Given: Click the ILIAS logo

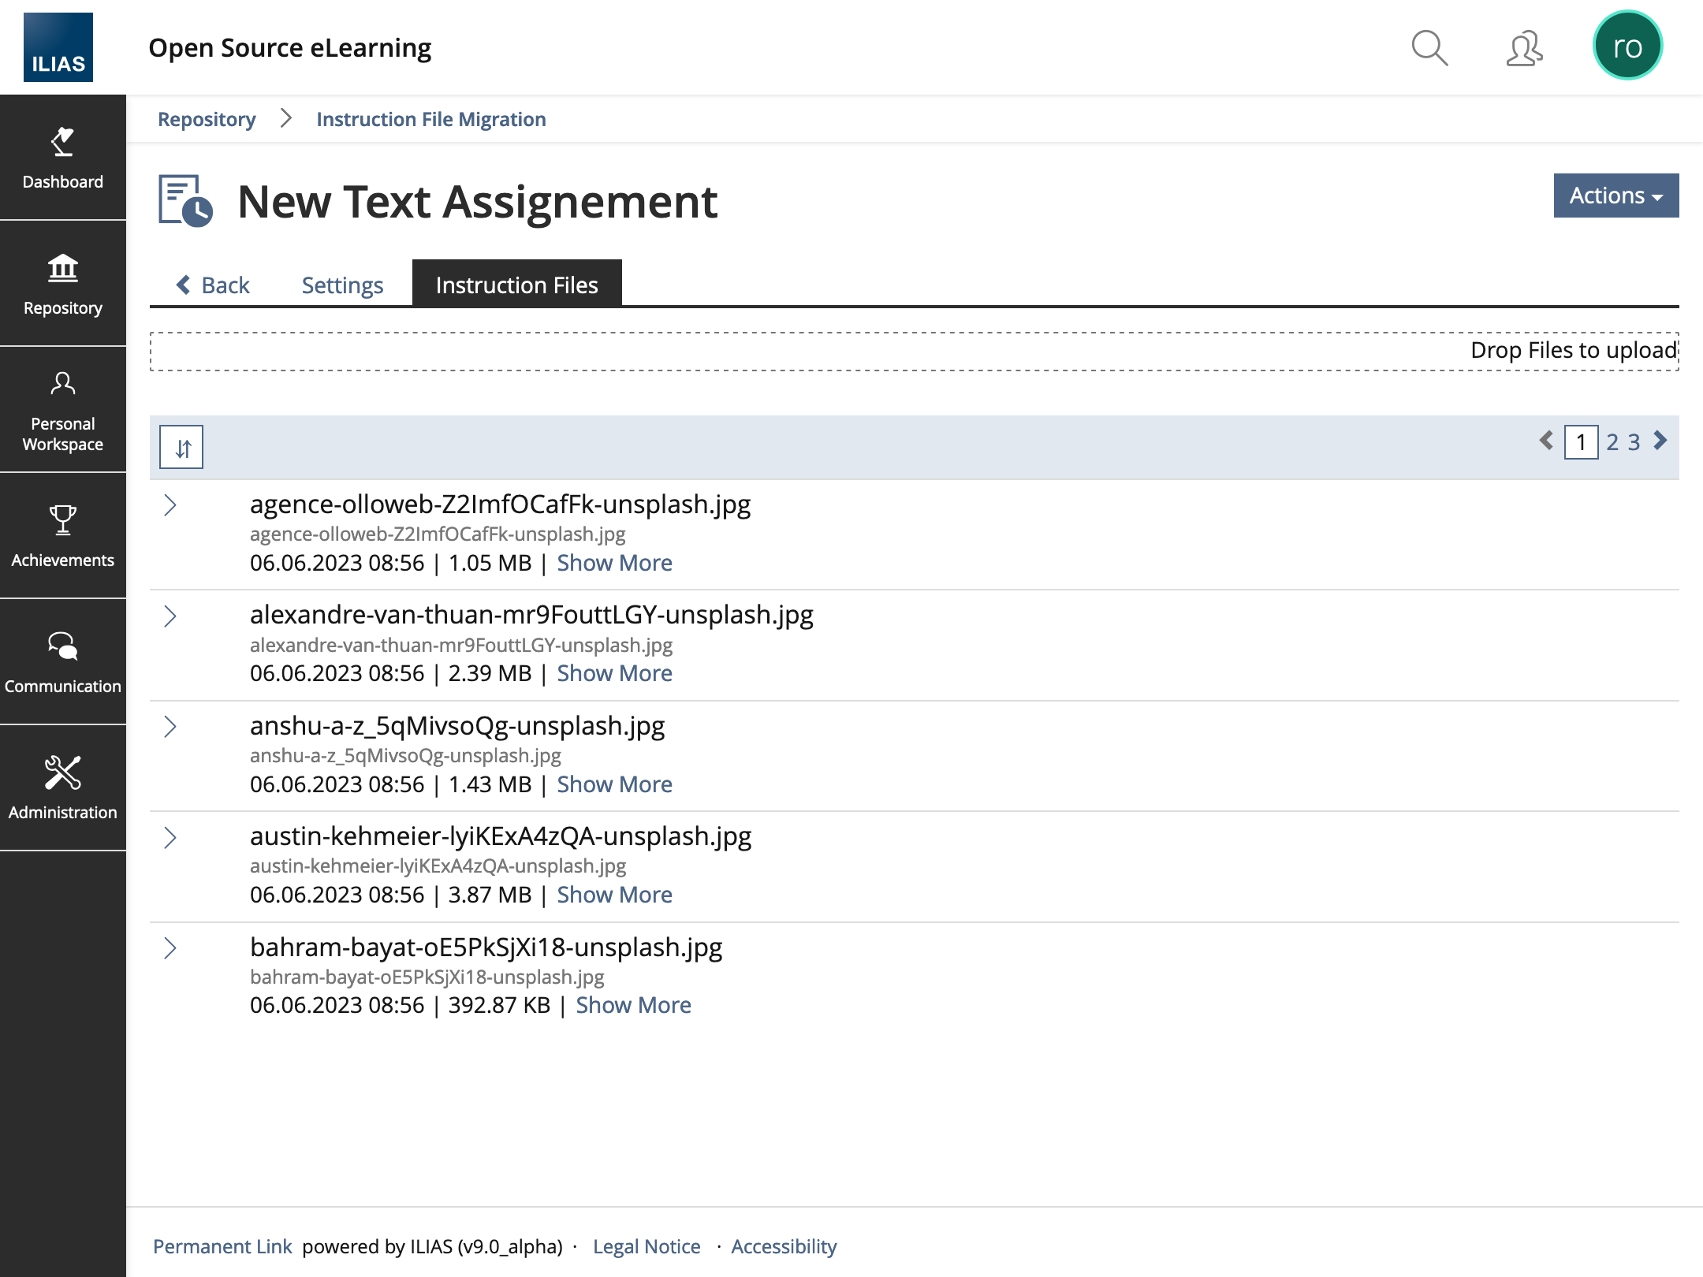Looking at the screenshot, I should (58, 47).
